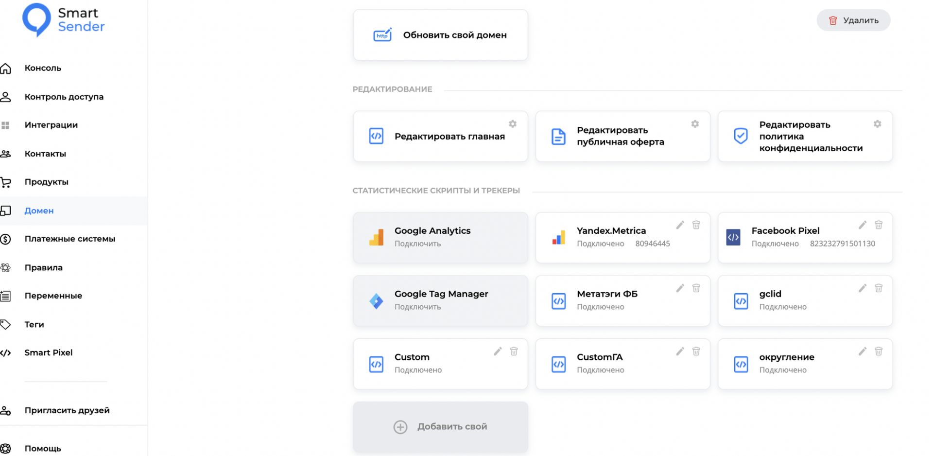Viewport: 933px width, 456px height.
Task: Open gear settings for политика конфиденциальности card
Action: 877,124
